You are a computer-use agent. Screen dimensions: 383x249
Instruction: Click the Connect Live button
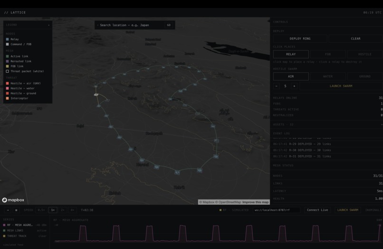(317, 210)
